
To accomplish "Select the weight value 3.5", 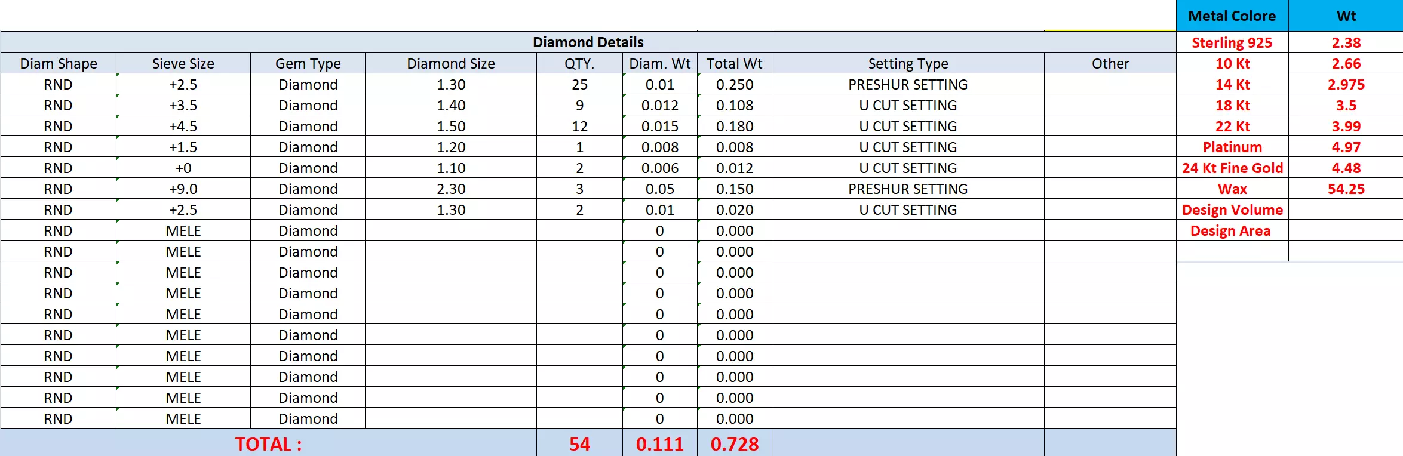I will tap(1346, 105).
